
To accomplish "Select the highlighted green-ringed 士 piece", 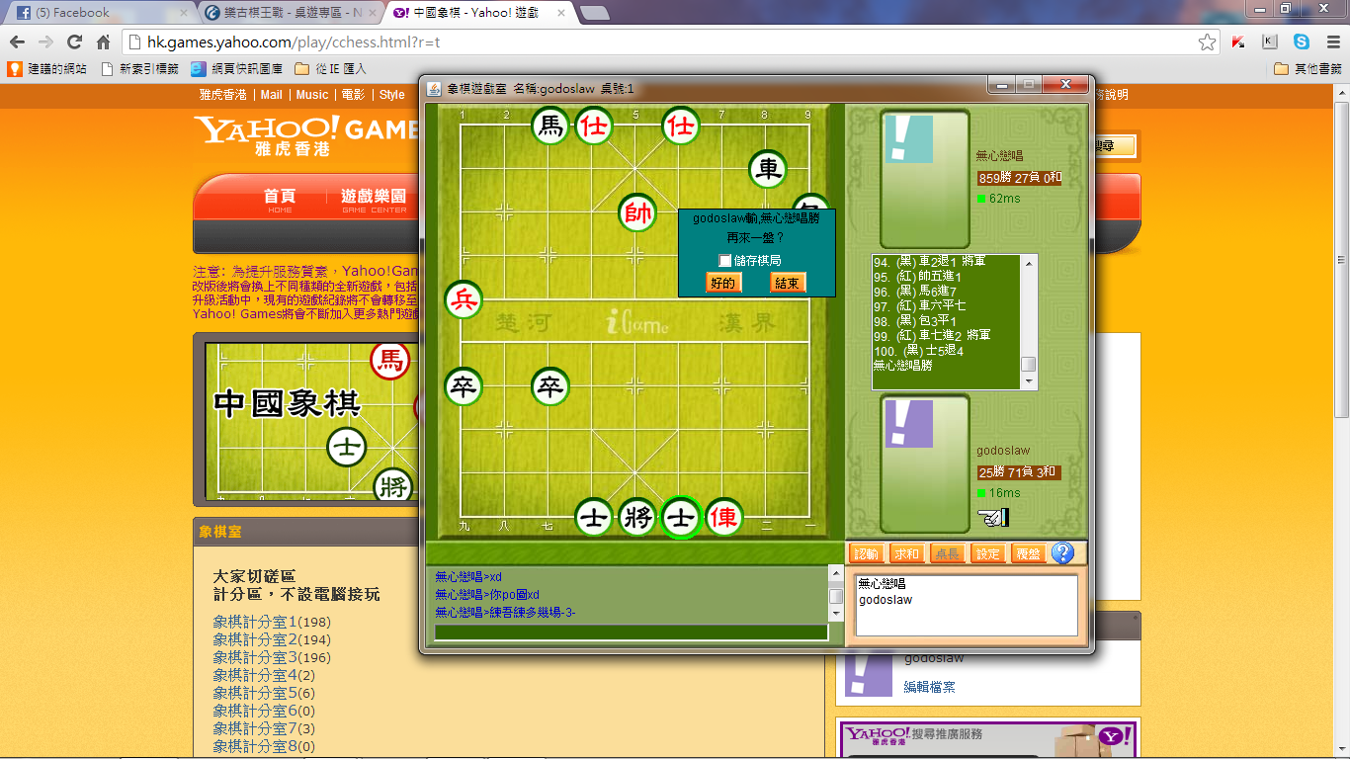I will 681,517.
